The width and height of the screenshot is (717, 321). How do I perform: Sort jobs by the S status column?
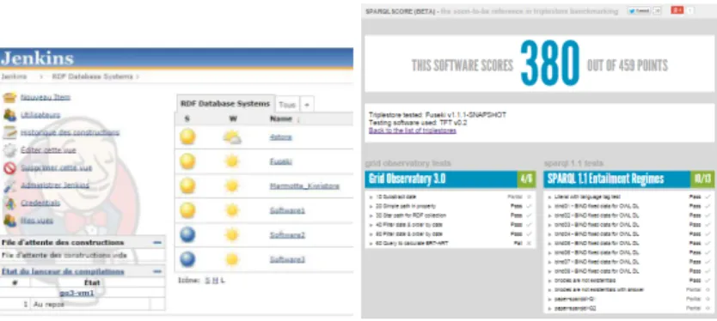coord(187,118)
